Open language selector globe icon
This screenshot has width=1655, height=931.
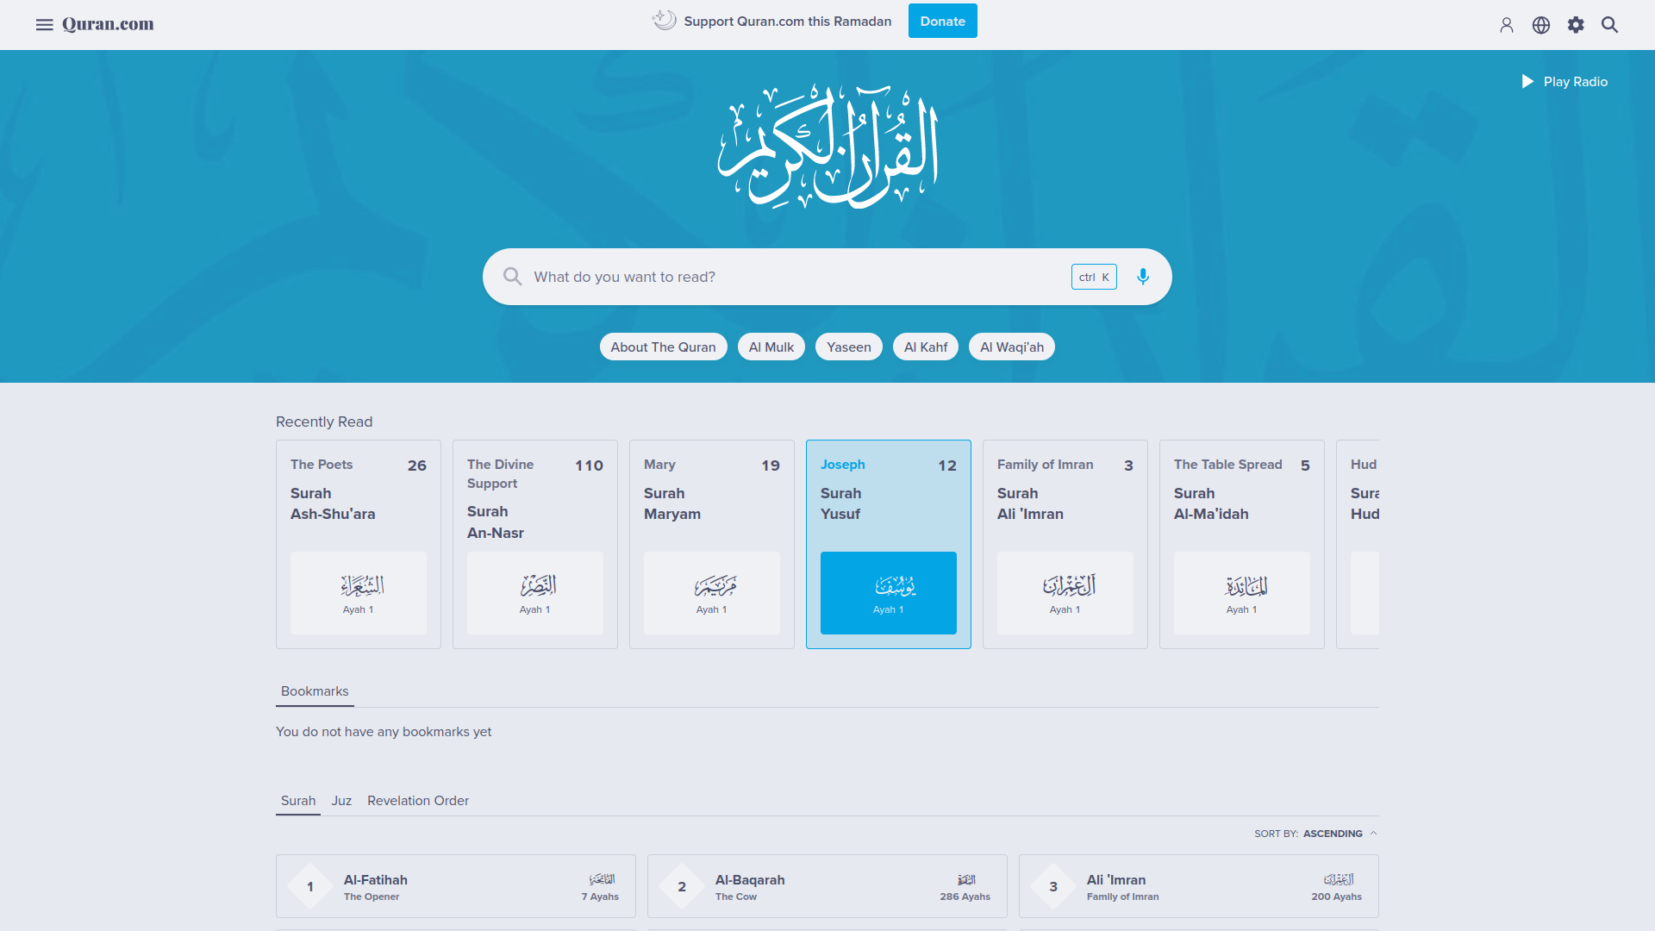click(1540, 25)
